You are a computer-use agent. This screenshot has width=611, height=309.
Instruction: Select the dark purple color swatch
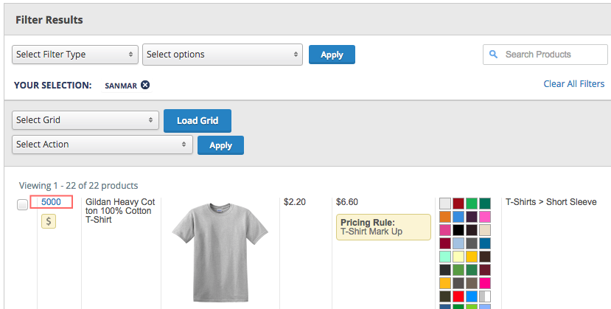472,217
